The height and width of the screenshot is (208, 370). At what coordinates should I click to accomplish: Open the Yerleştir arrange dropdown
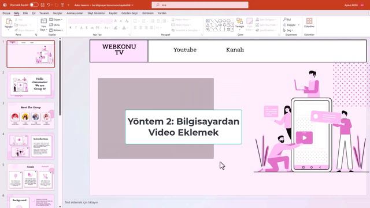[x=239, y=24]
